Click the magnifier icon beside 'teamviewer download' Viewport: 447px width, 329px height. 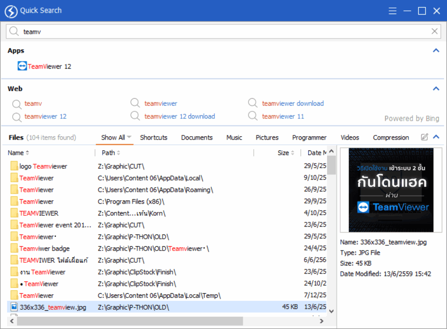tap(253, 103)
